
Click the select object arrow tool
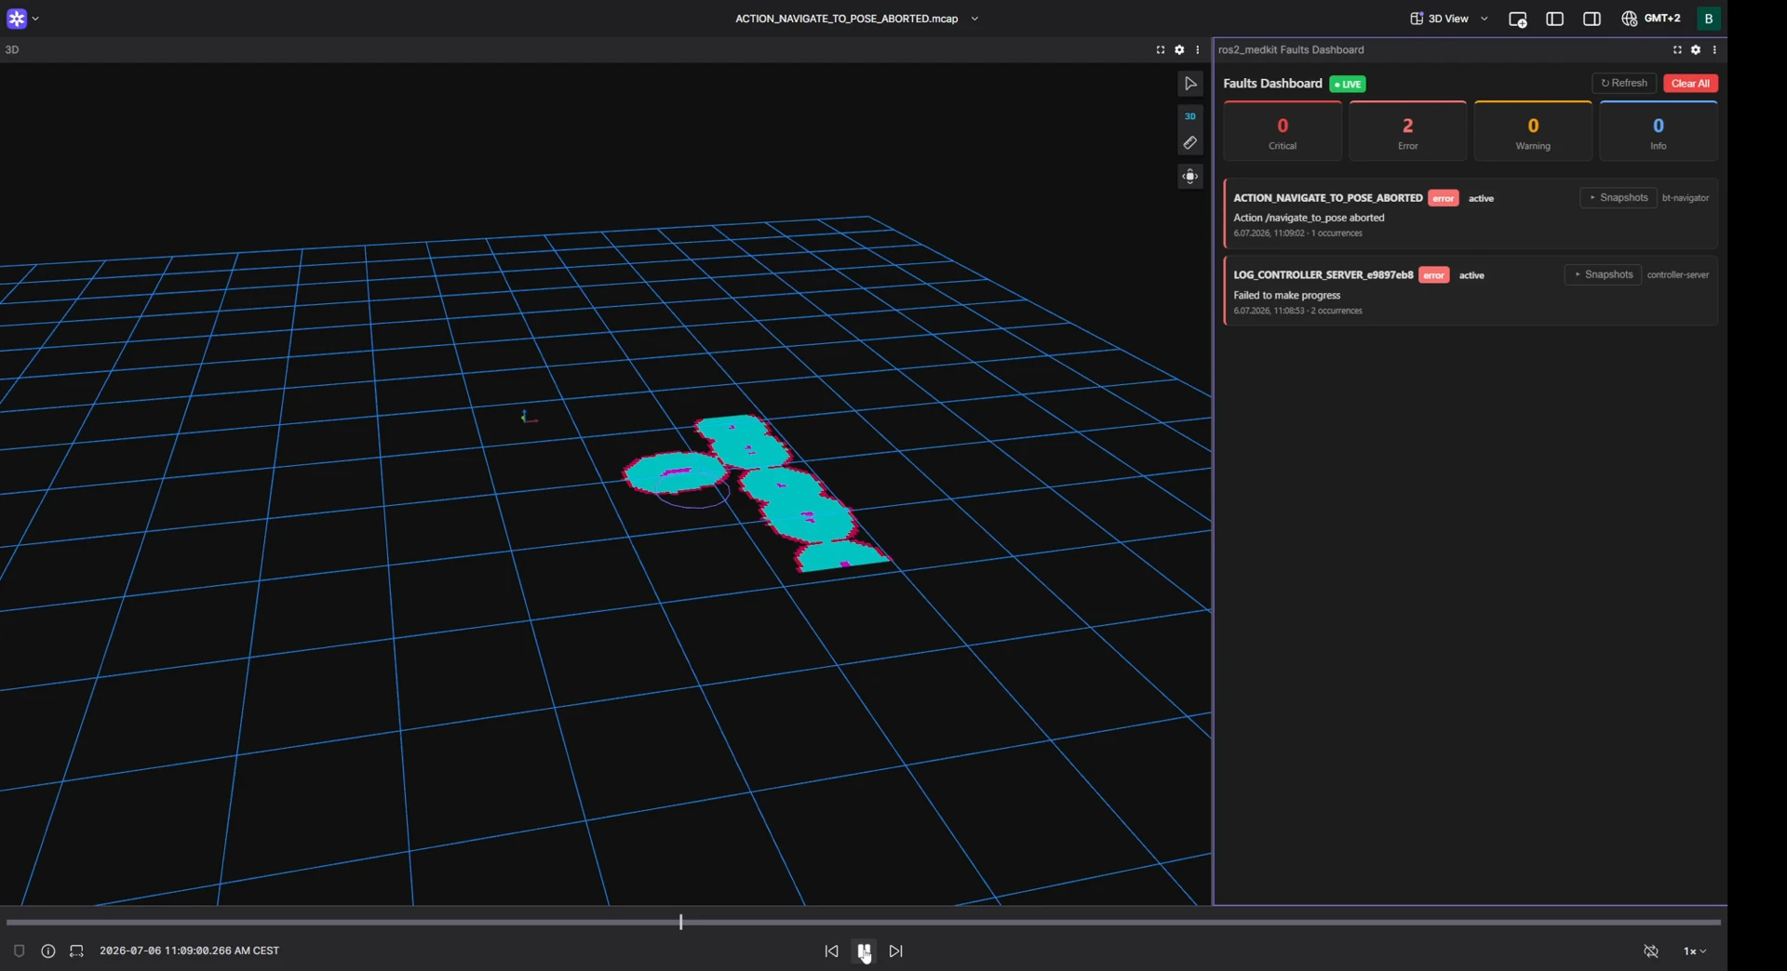coord(1189,84)
